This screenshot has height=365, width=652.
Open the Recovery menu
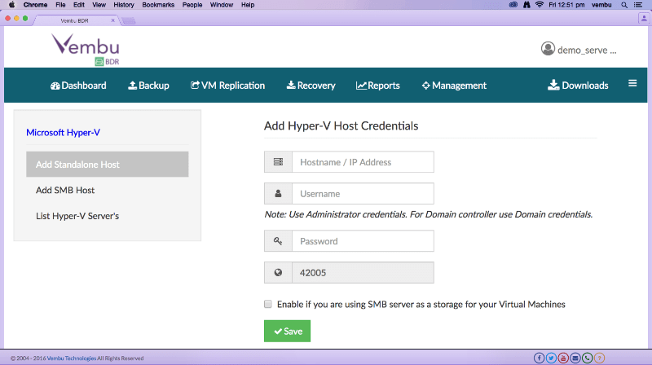(311, 86)
